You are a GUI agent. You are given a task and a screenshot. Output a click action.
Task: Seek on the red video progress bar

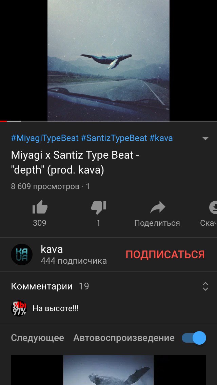click(108, 121)
